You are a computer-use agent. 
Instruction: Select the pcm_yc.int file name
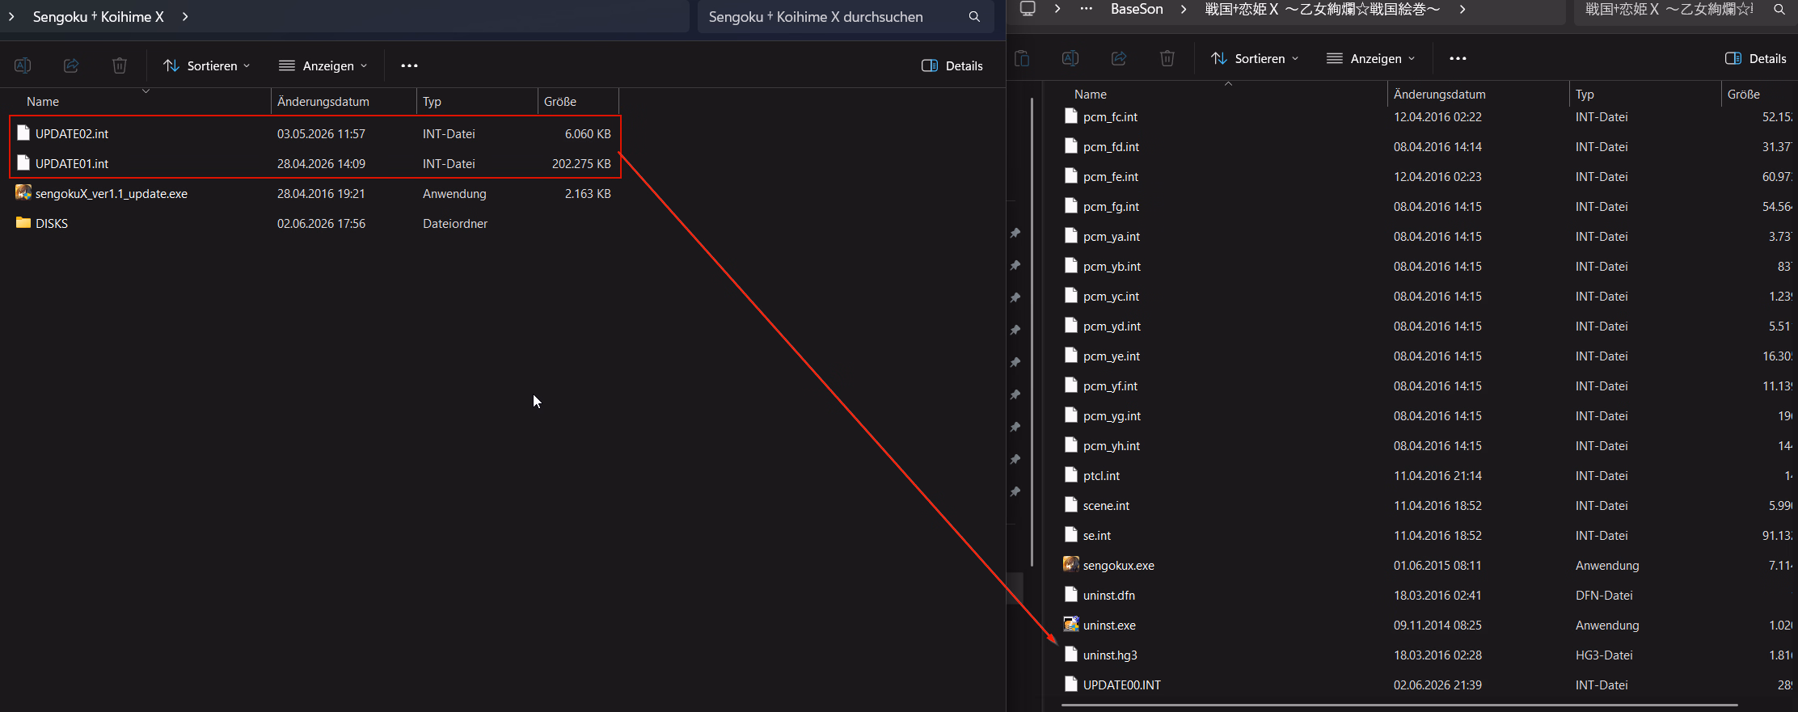pyautogui.click(x=1111, y=296)
